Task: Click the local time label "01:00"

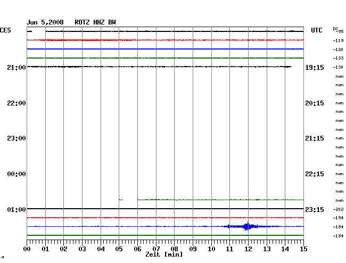Action: (x=17, y=209)
